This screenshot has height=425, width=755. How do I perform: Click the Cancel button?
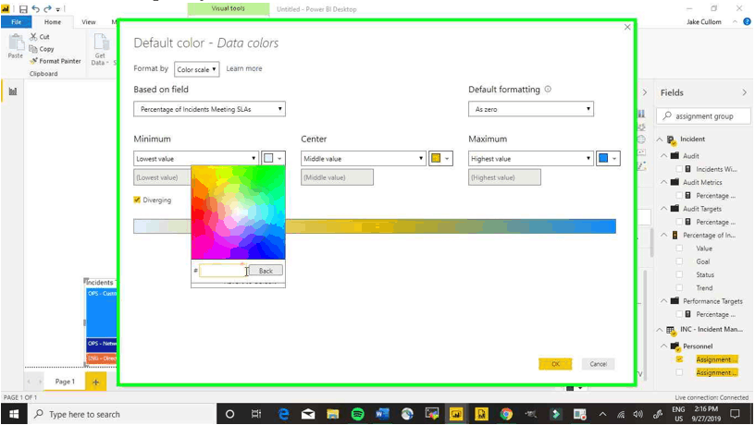[x=598, y=364]
